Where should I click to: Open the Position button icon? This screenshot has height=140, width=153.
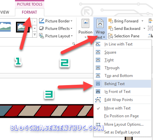click(x=85, y=23)
